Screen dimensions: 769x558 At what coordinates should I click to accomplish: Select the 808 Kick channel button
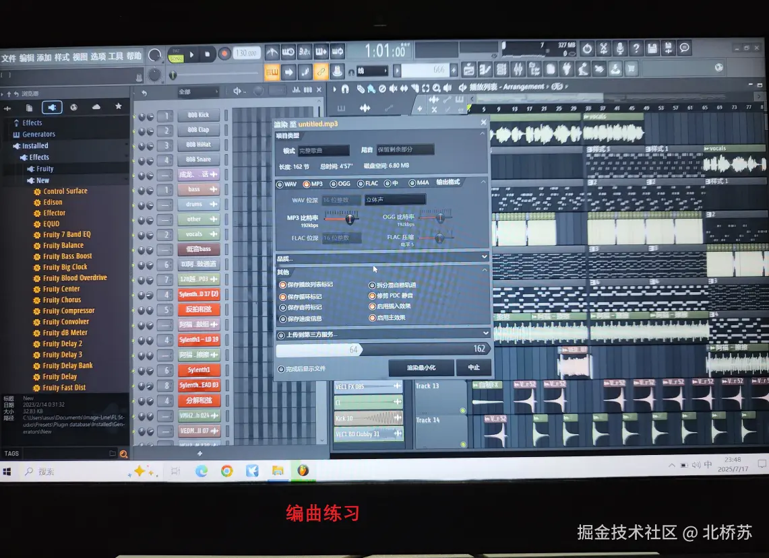click(x=199, y=115)
